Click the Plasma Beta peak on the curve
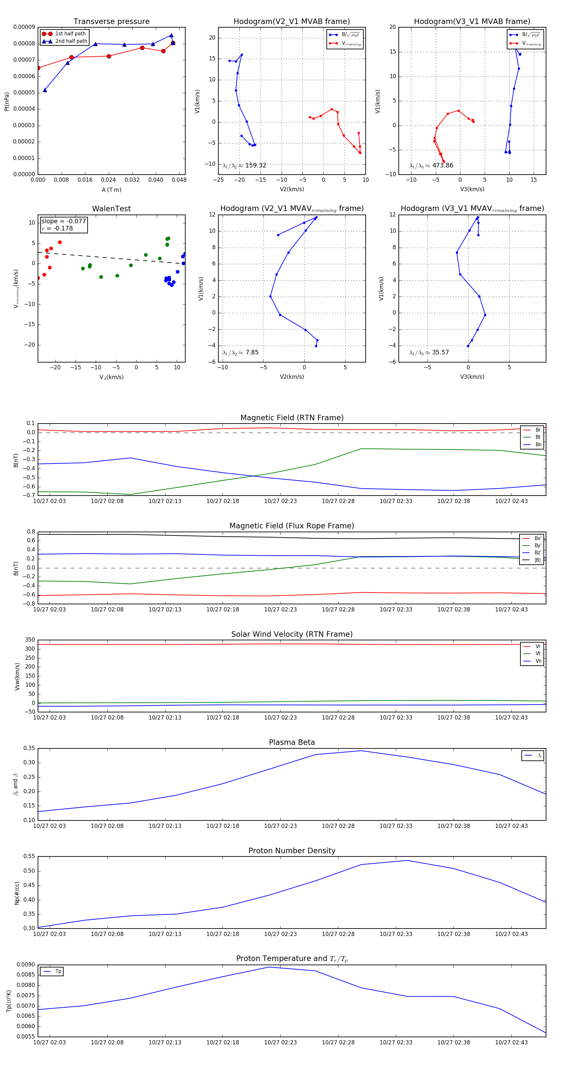584x1071 pixels. pos(361,751)
